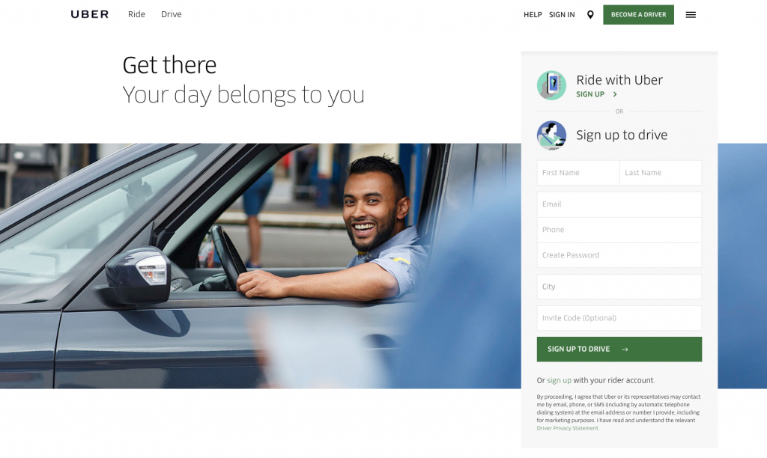Viewport: 767px width, 458px height.
Task: Focus the First Name field
Action: [x=578, y=173]
